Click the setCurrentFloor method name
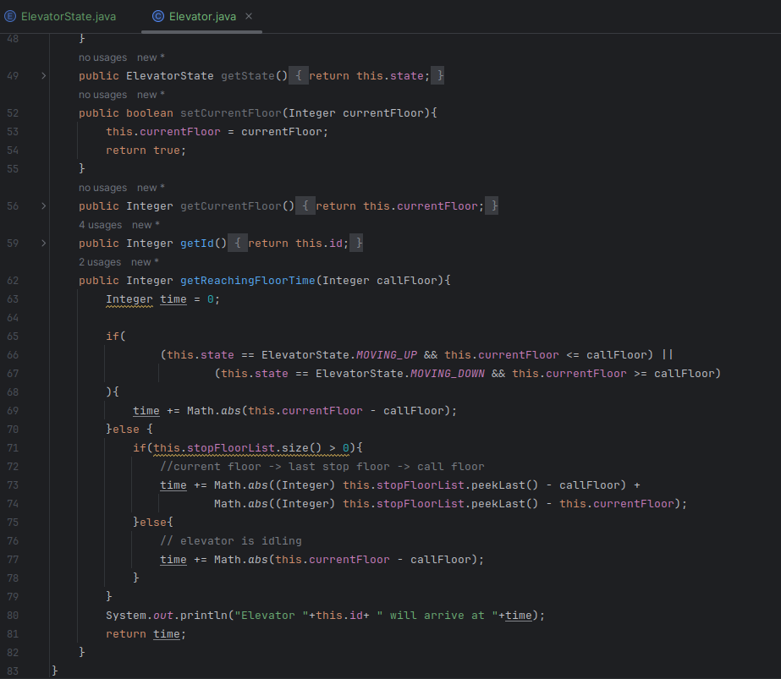 (231, 113)
